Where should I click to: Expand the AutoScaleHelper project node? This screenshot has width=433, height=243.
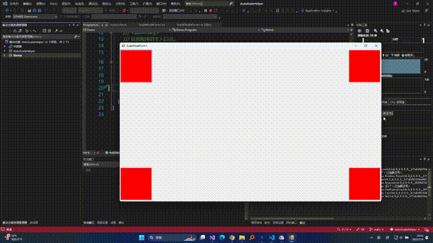click(4, 51)
